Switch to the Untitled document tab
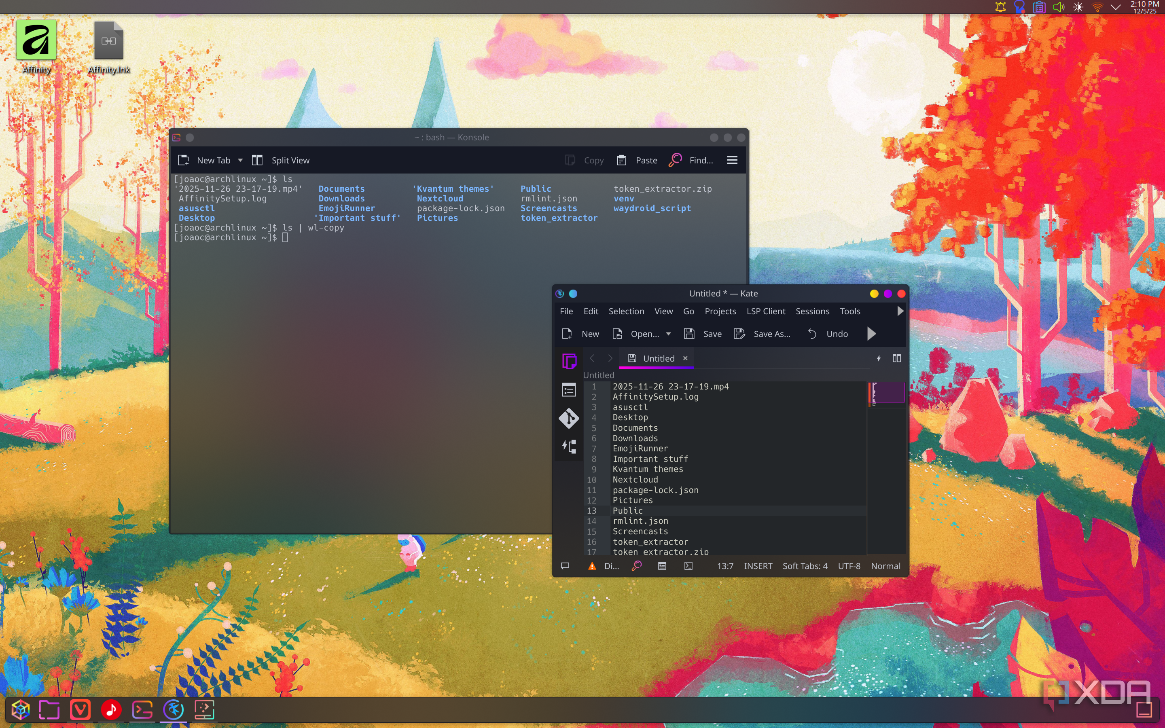This screenshot has width=1165, height=728. click(x=658, y=358)
